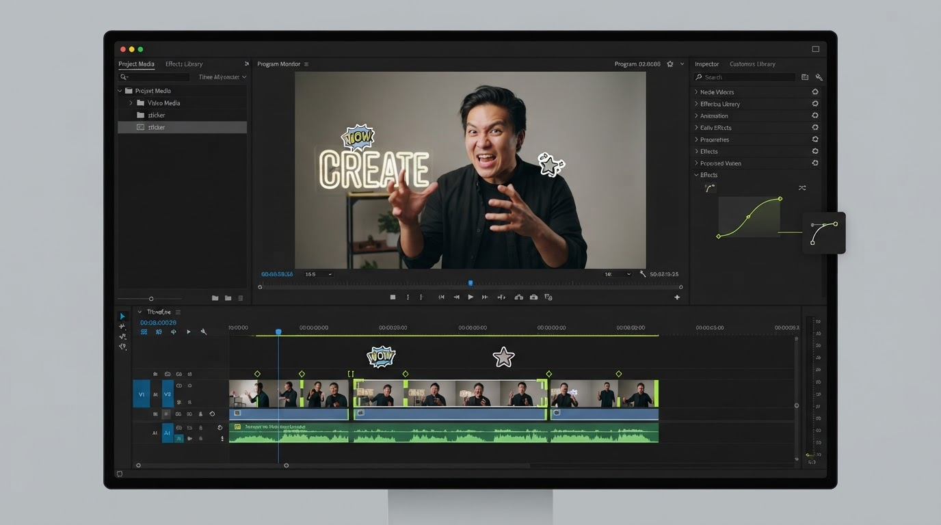Click the blue playhead on Program Monitor scrubber
Screen dimensions: 941x525
click(471, 283)
